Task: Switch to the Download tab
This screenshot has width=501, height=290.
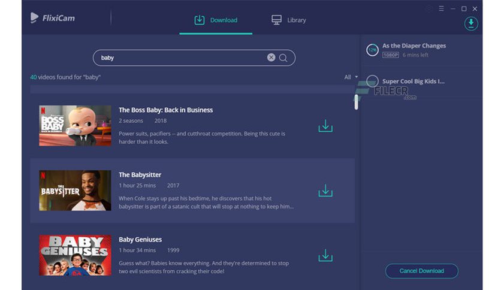Action: [216, 20]
